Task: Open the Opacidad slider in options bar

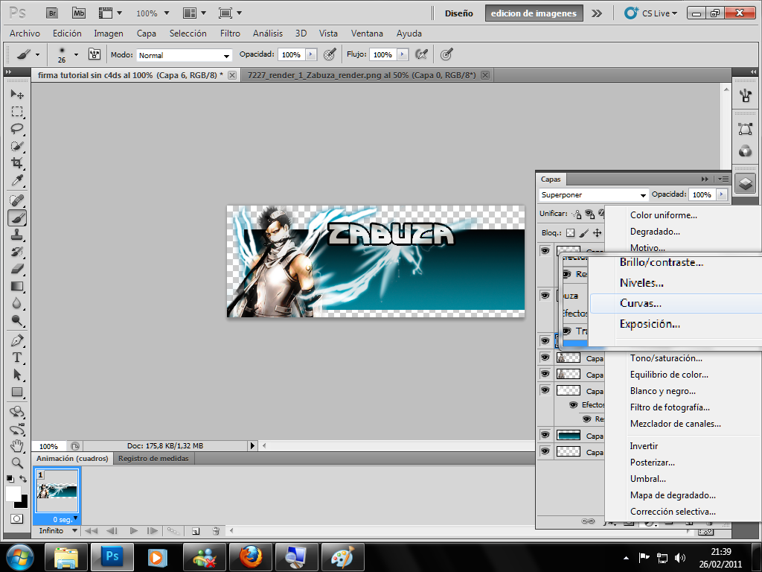Action: (311, 54)
